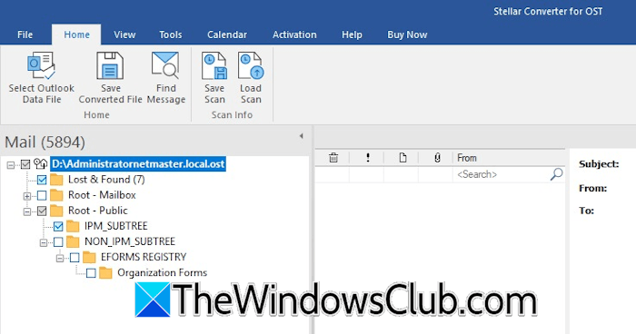Select the D:\Administratornetmaster.local.ost item
This screenshot has width=636, height=334.
[x=138, y=164]
